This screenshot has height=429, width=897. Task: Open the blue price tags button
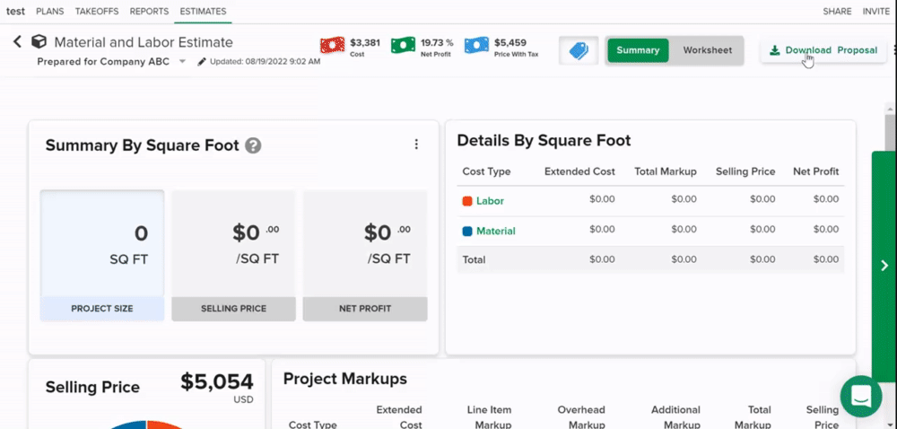point(579,50)
